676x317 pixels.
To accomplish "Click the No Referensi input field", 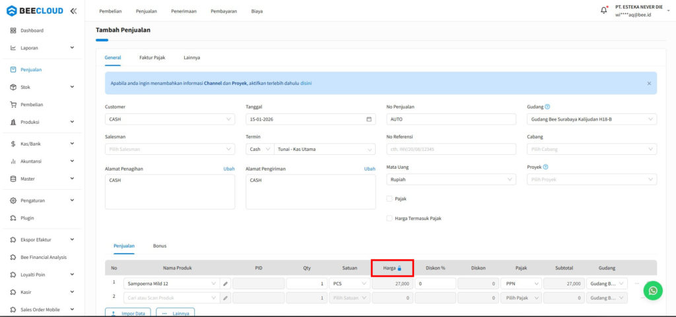I will tap(450, 149).
